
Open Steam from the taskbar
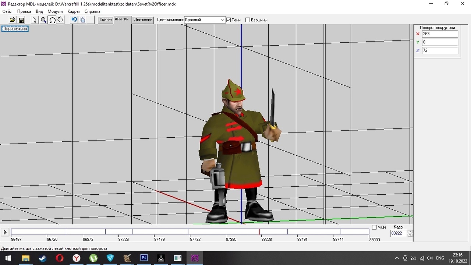[x=42, y=258]
